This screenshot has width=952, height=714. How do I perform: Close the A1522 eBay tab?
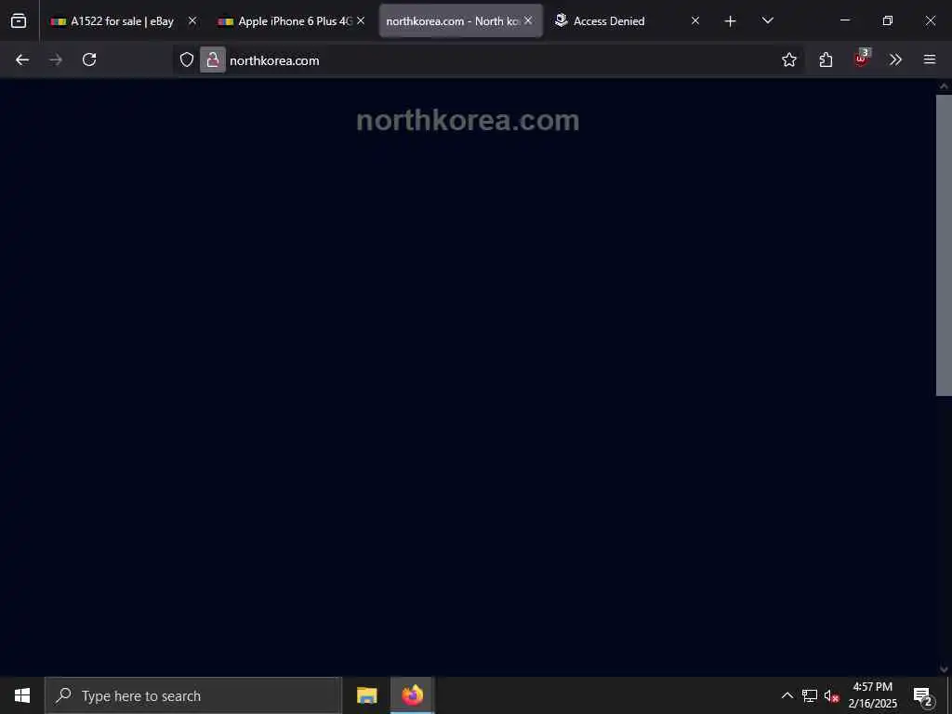tap(192, 20)
